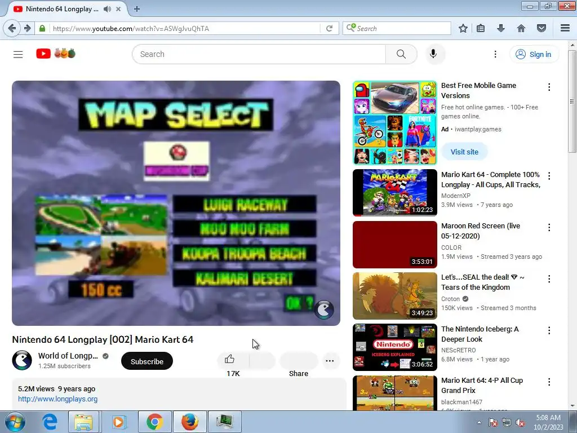Mute the Nintendo 64 Longplay tab audio

[x=107, y=9]
